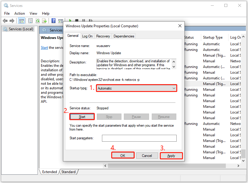The width and height of the screenshot is (248, 183).
Task: Type in the Start parameters field
Action: coord(139,138)
